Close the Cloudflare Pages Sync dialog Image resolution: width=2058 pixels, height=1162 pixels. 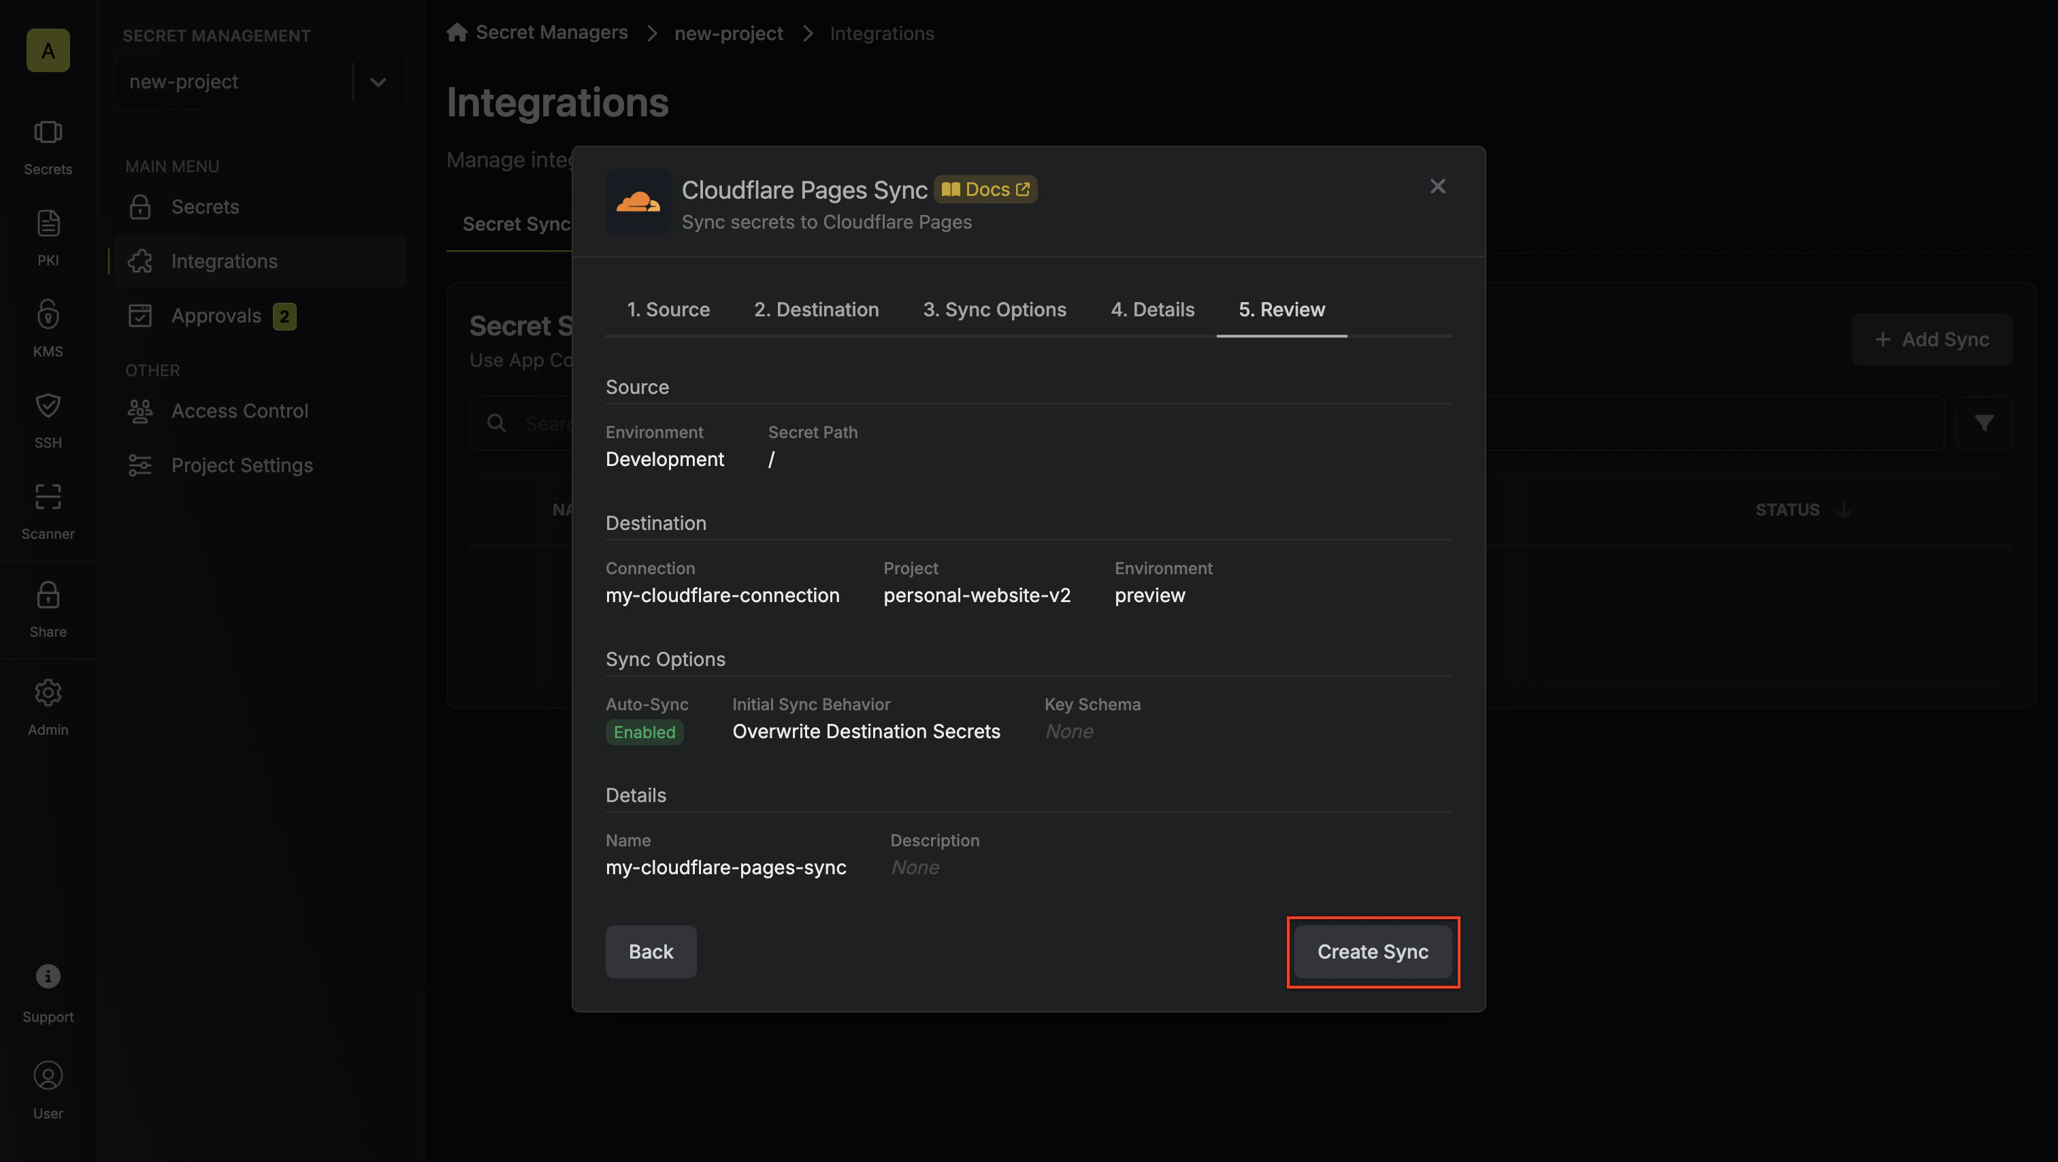(x=1437, y=186)
